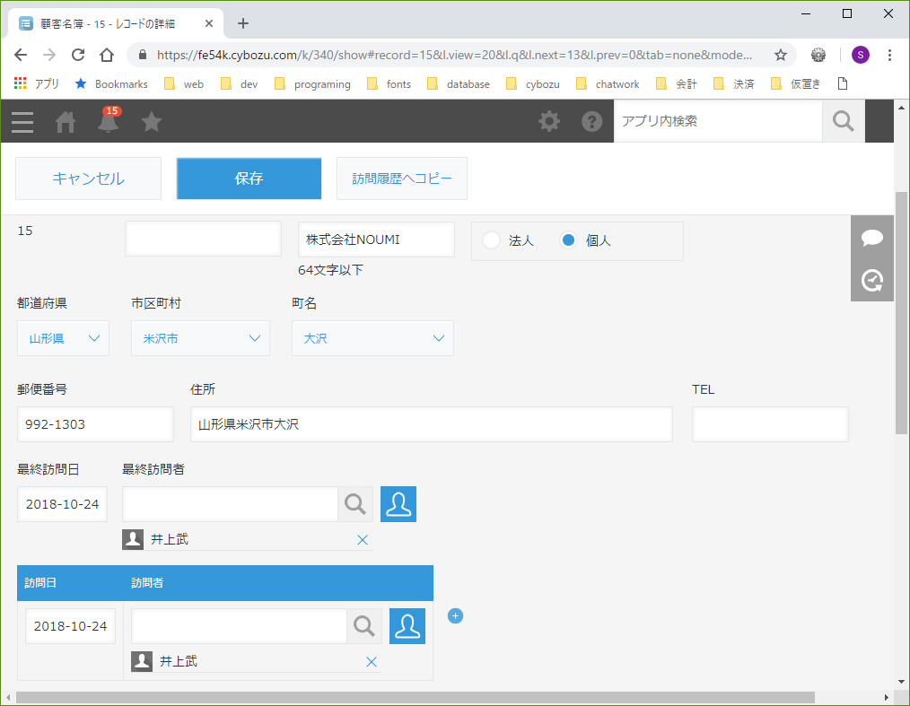This screenshot has width=910, height=706.
Task: Open the fonts bookmarks folder
Action: [x=389, y=84]
